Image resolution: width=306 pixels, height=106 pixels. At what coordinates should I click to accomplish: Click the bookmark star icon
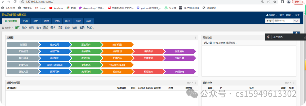[x=275, y=2]
